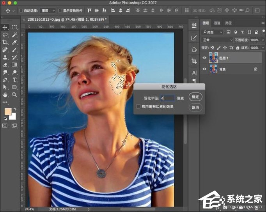
Task: Open the Character panel icon
Action: click(194, 73)
